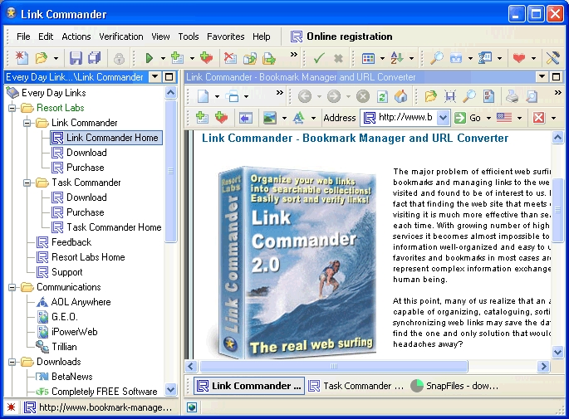Open the Verification menu
This screenshot has height=419, width=569.
coord(121,37)
